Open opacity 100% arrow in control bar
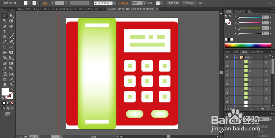Viewport: 275px width, 138px height. 144,3
